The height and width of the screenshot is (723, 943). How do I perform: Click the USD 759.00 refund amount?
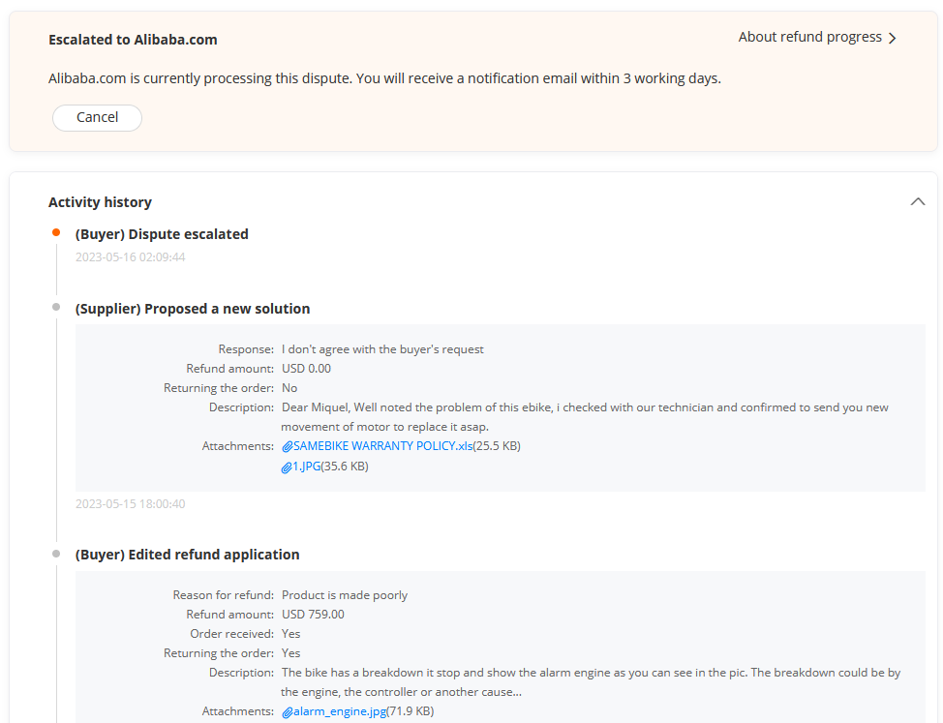click(313, 615)
